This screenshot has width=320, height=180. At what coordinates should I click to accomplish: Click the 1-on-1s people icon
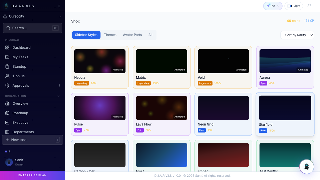7,76
